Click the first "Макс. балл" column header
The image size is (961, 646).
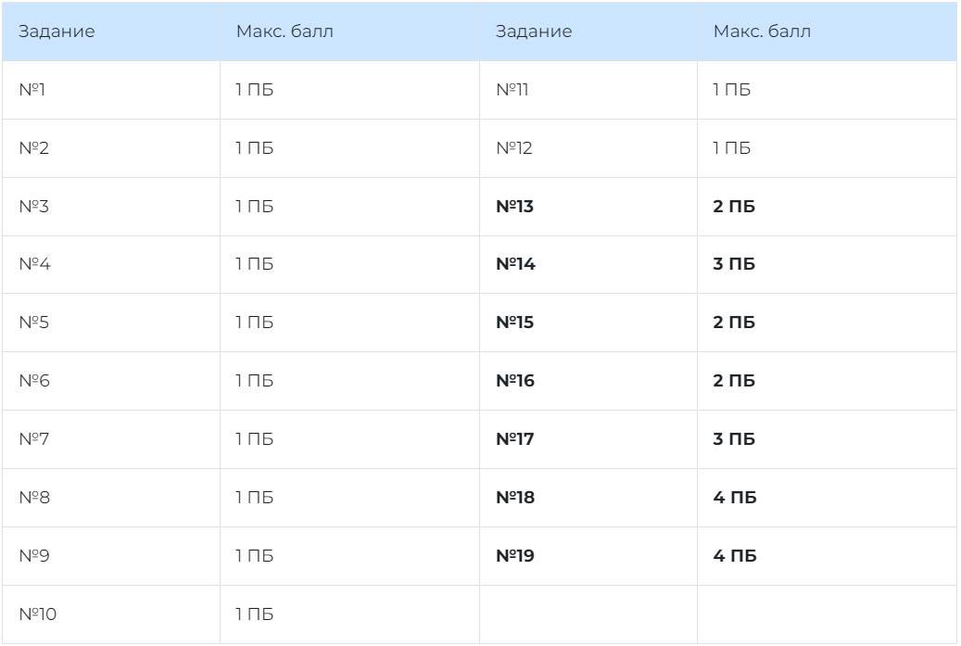pos(284,32)
